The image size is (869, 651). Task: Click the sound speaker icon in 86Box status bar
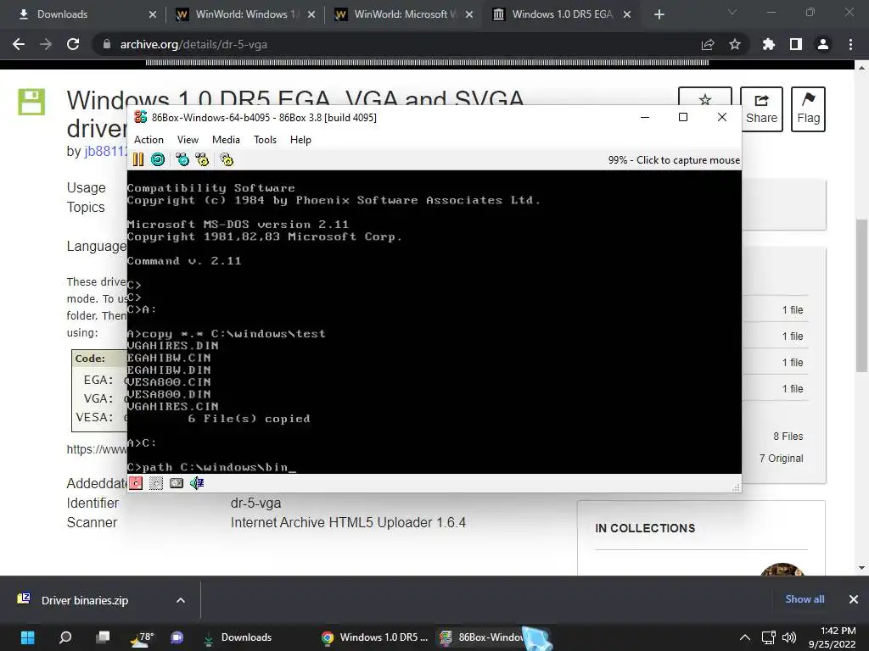197,483
